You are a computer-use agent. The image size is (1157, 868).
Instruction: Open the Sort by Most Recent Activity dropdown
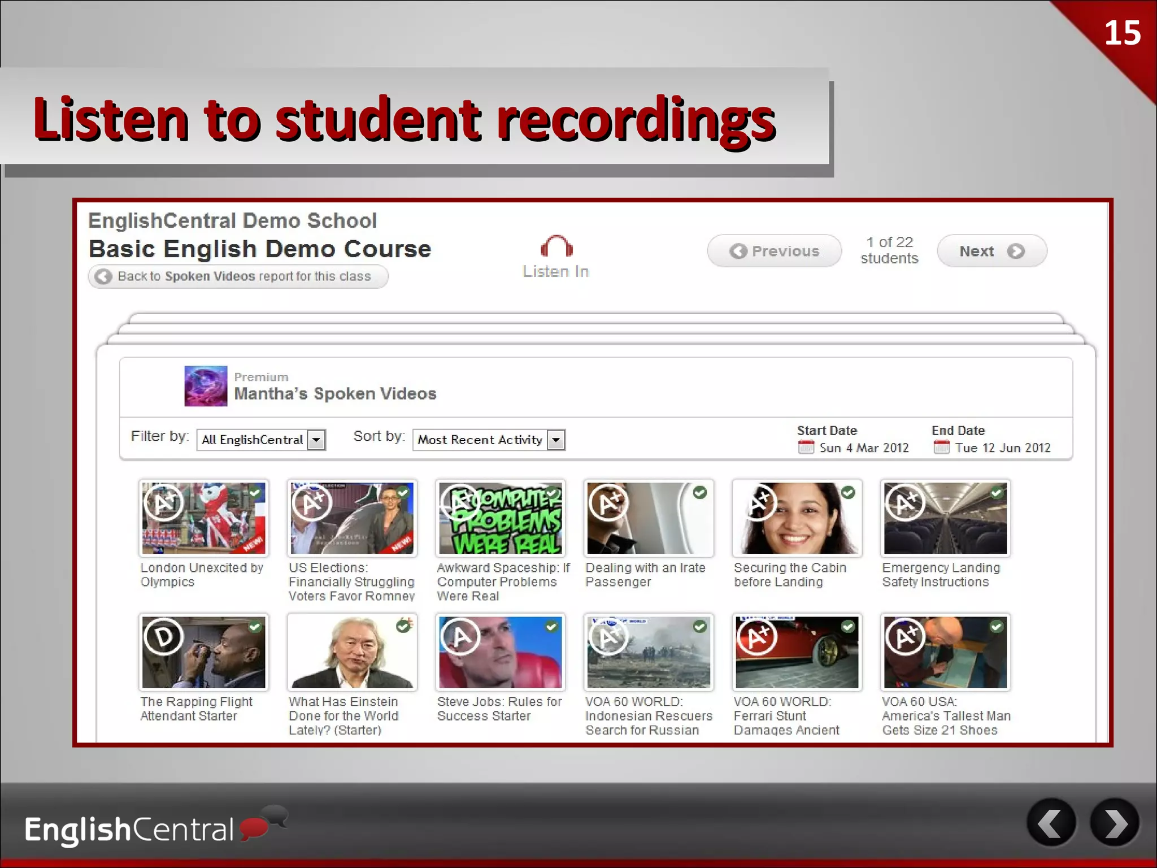489,440
